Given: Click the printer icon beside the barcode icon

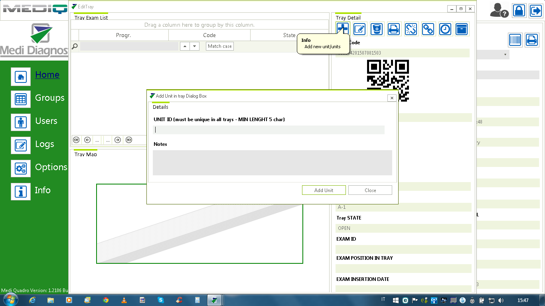Looking at the screenshot, I should click(x=532, y=40).
